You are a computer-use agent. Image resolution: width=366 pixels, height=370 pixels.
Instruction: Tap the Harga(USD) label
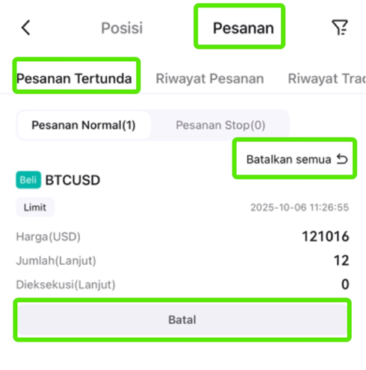tap(49, 236)
